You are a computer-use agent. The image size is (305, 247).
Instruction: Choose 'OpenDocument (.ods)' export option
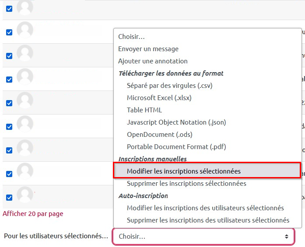159,135
